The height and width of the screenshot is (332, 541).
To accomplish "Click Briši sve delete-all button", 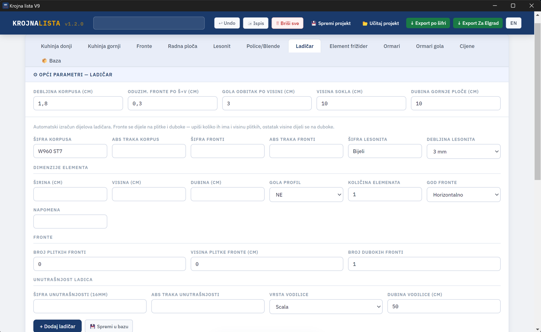I will click(287, 23).
